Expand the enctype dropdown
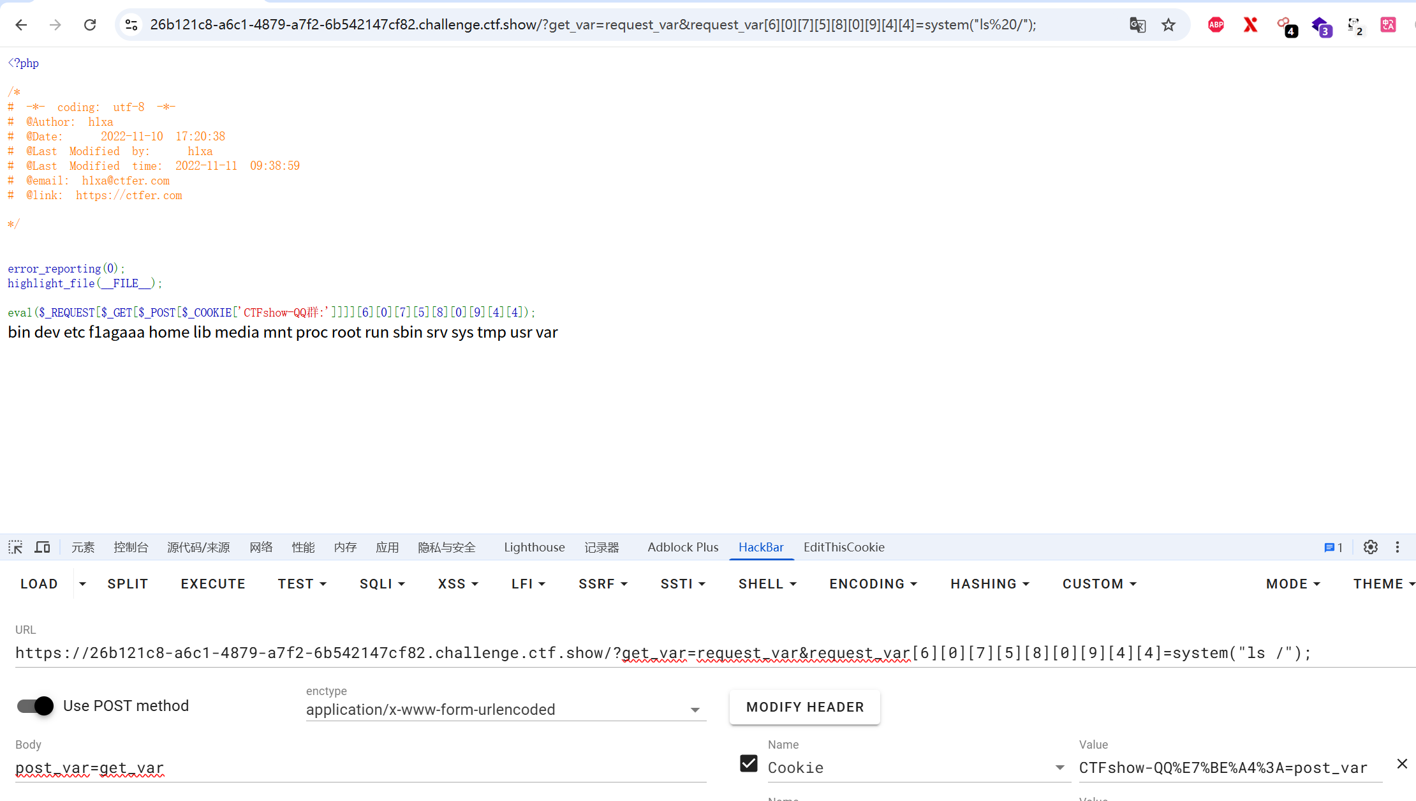The height and width of the screenshot is (801, 1416). point(695,710)
